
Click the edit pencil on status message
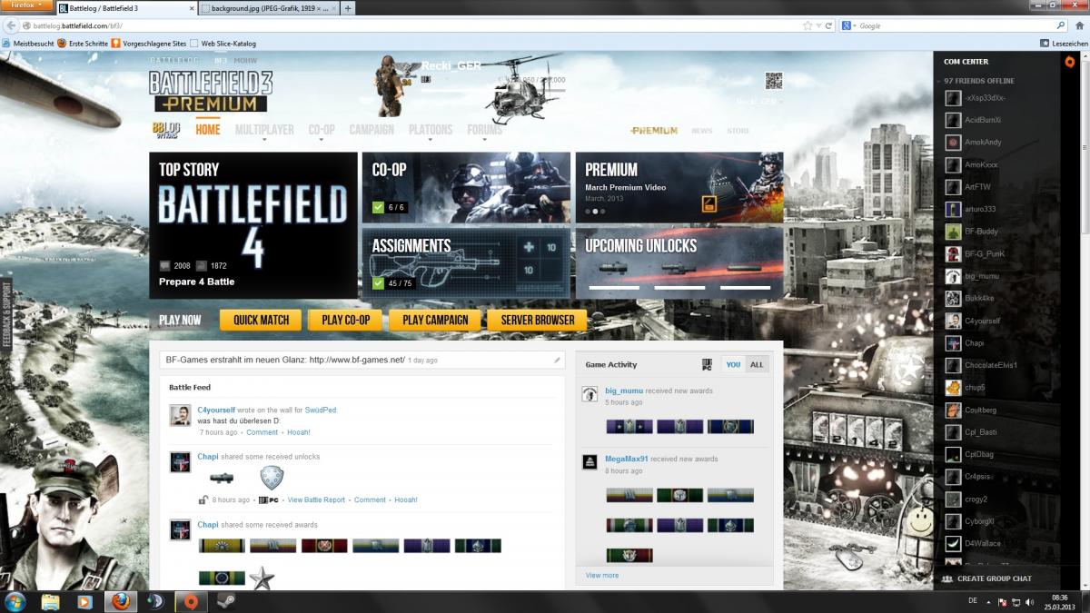click(x=557, y=361)
